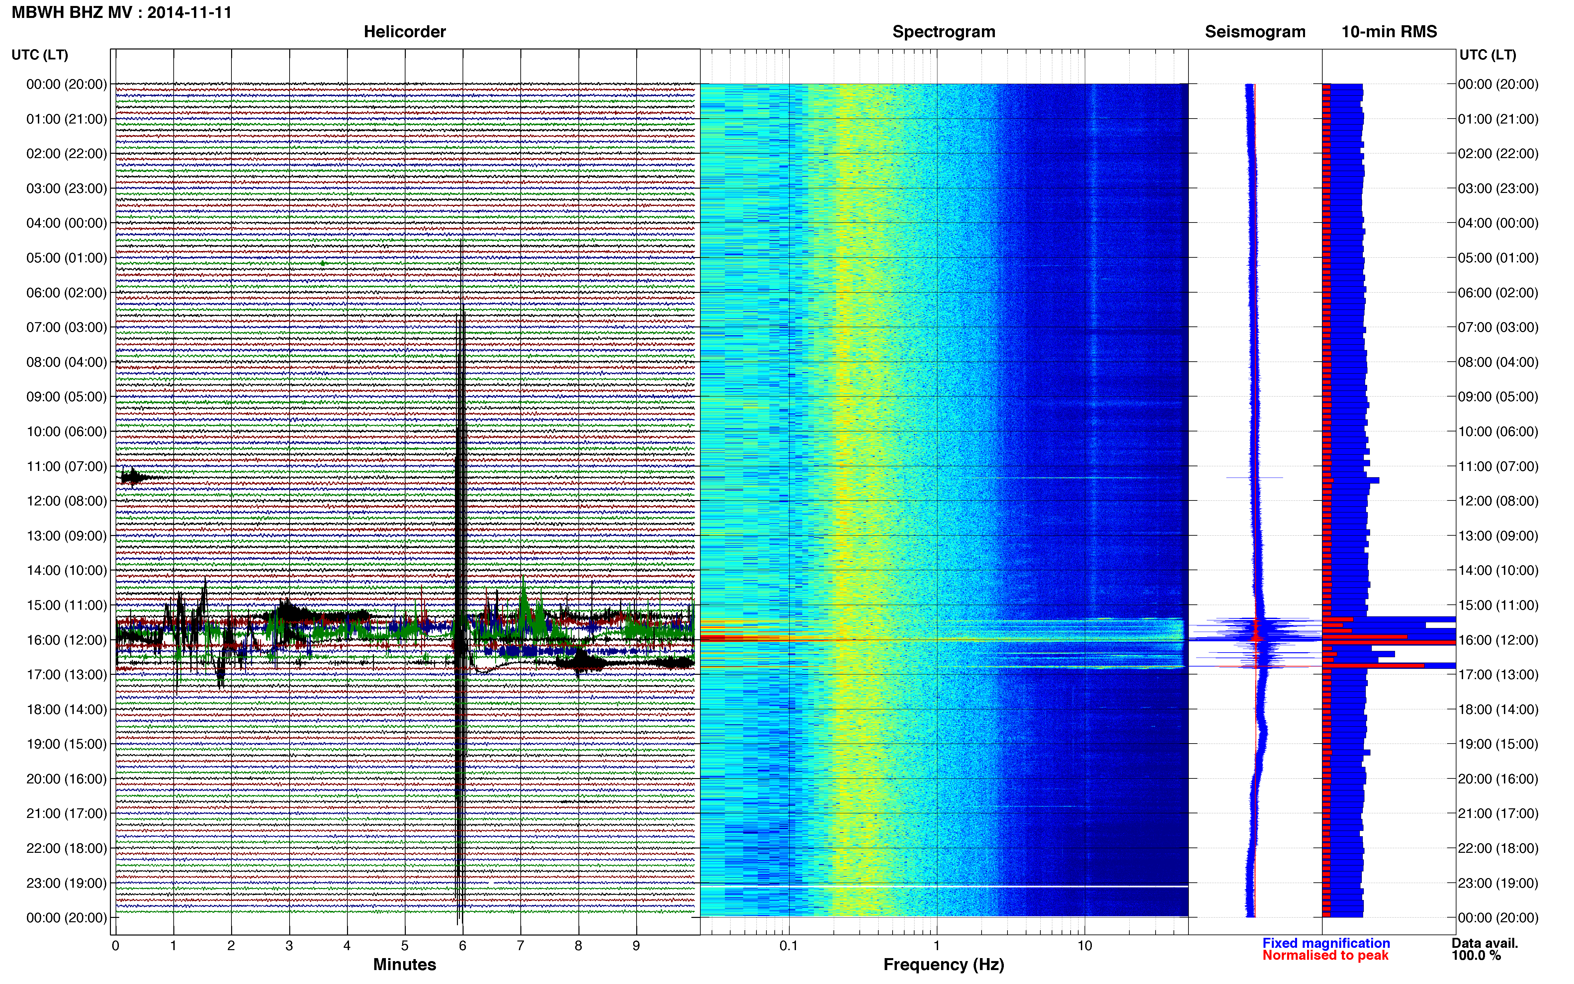
Task: Click the white data-gap line in spectrogram
Action: pyautogui.click(x=944, y=886)
